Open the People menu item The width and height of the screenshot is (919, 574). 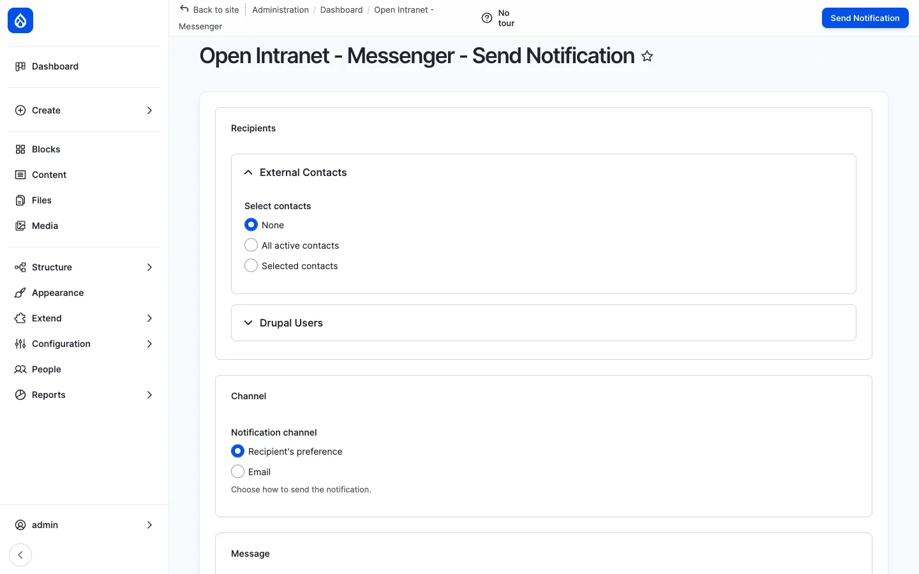tap(84, 369)
